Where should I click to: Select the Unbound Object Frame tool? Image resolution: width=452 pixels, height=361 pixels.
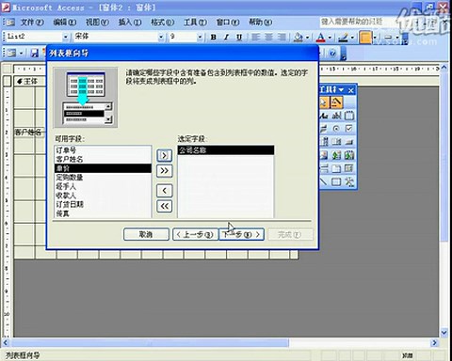coord(336,155)
